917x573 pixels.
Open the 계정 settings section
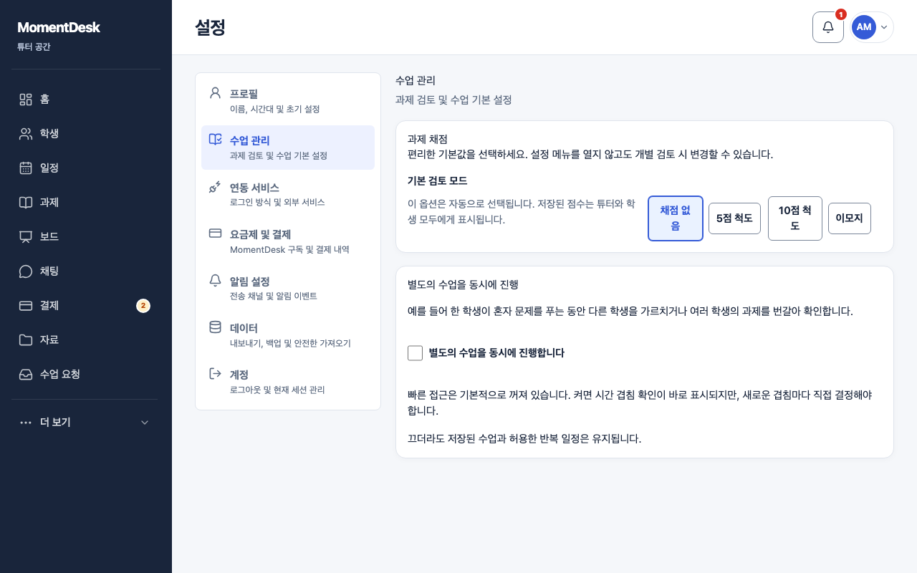(x=288, y=382)
